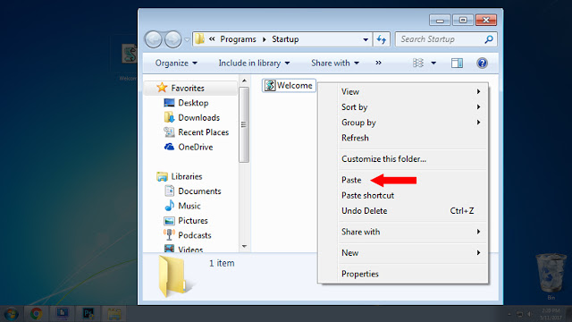Open Photoshop from the taskbar
This screenshot has width=572, height=322.
point(88,314)
